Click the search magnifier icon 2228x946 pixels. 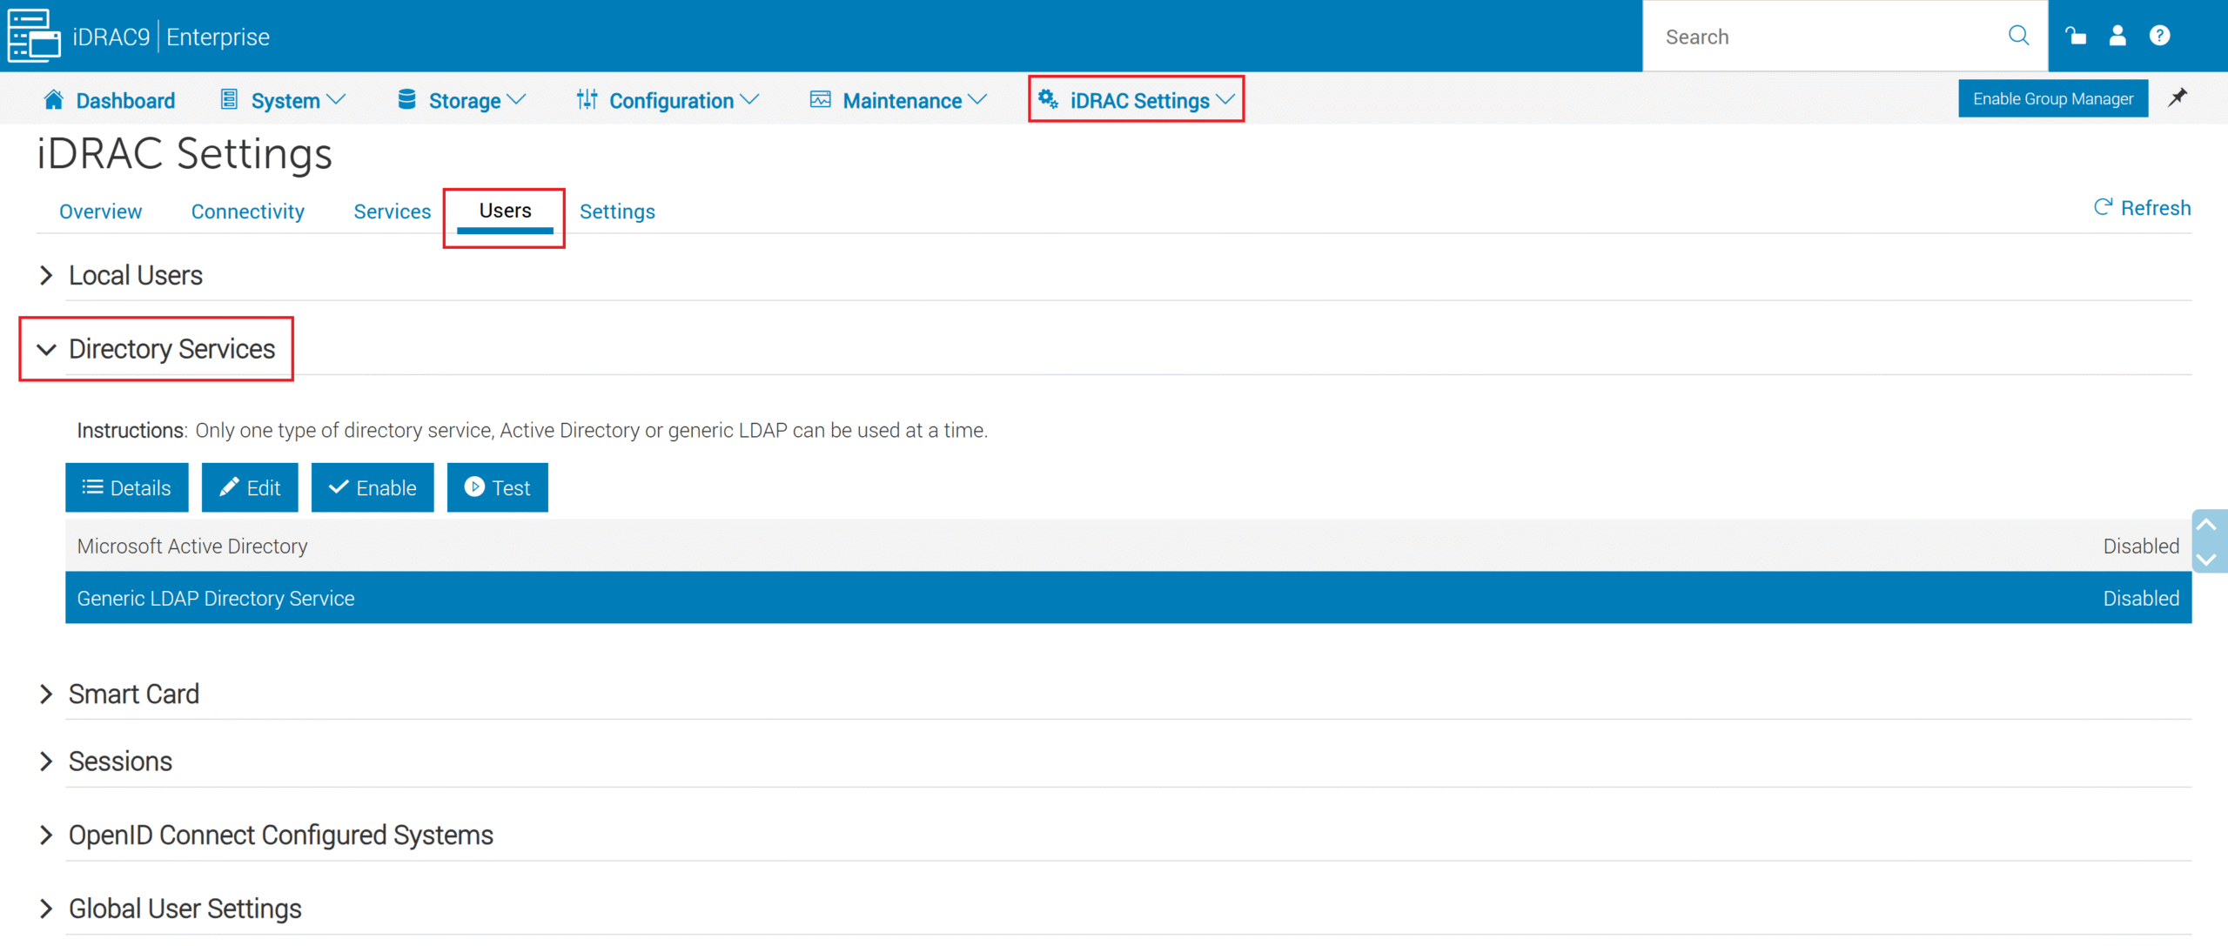click(x=2018, y=36)
